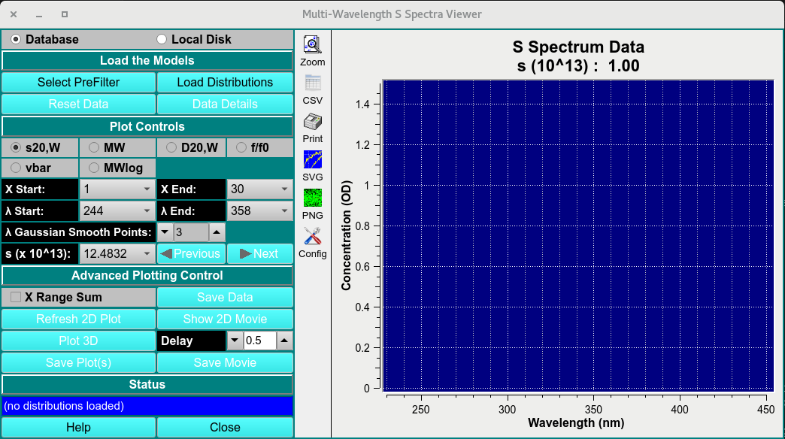Viewport: 785px width, 439px height.
Task: Click the Load Distributions button
Action: tap(224, 82)
